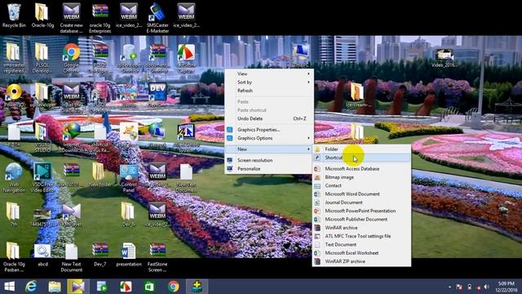Select the Control Panel desktop icon

click(129, 178)
